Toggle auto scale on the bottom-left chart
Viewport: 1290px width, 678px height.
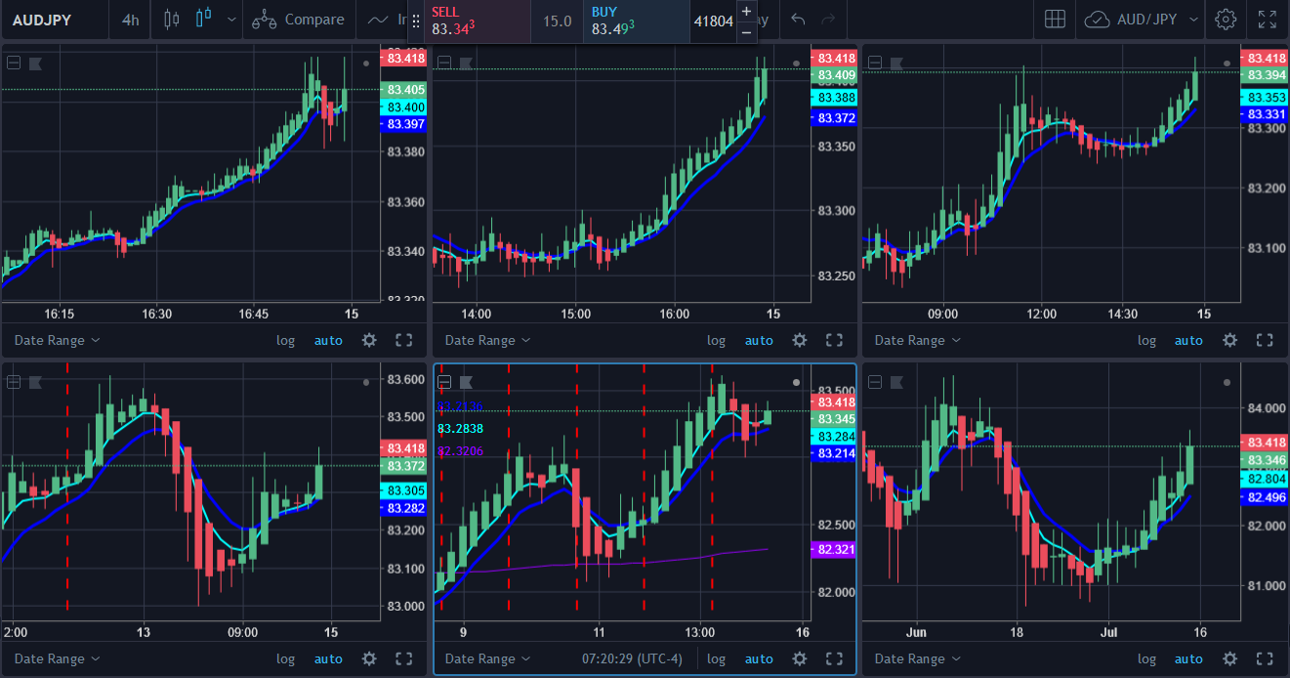328,658
